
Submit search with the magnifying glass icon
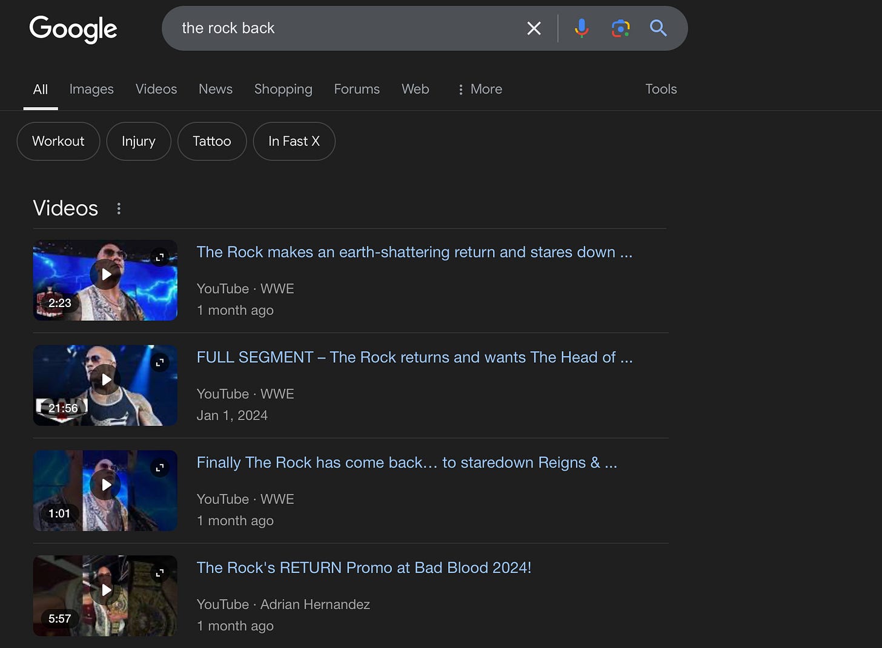[x=658, y=28]
